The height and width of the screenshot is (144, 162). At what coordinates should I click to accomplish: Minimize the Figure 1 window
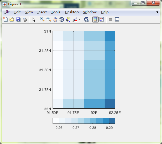click(135, 3)
